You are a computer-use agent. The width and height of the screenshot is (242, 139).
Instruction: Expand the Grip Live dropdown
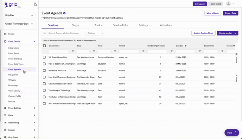[19, 15]
